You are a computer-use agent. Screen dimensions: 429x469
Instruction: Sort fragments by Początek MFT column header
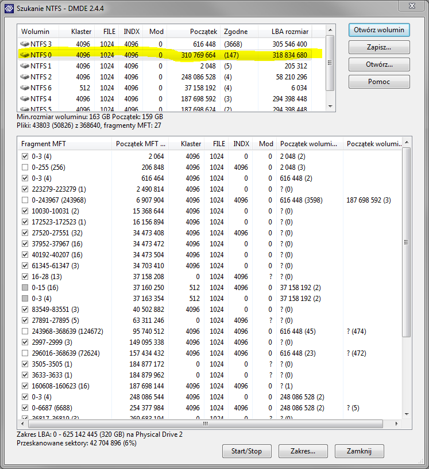(x=140, y=143)
